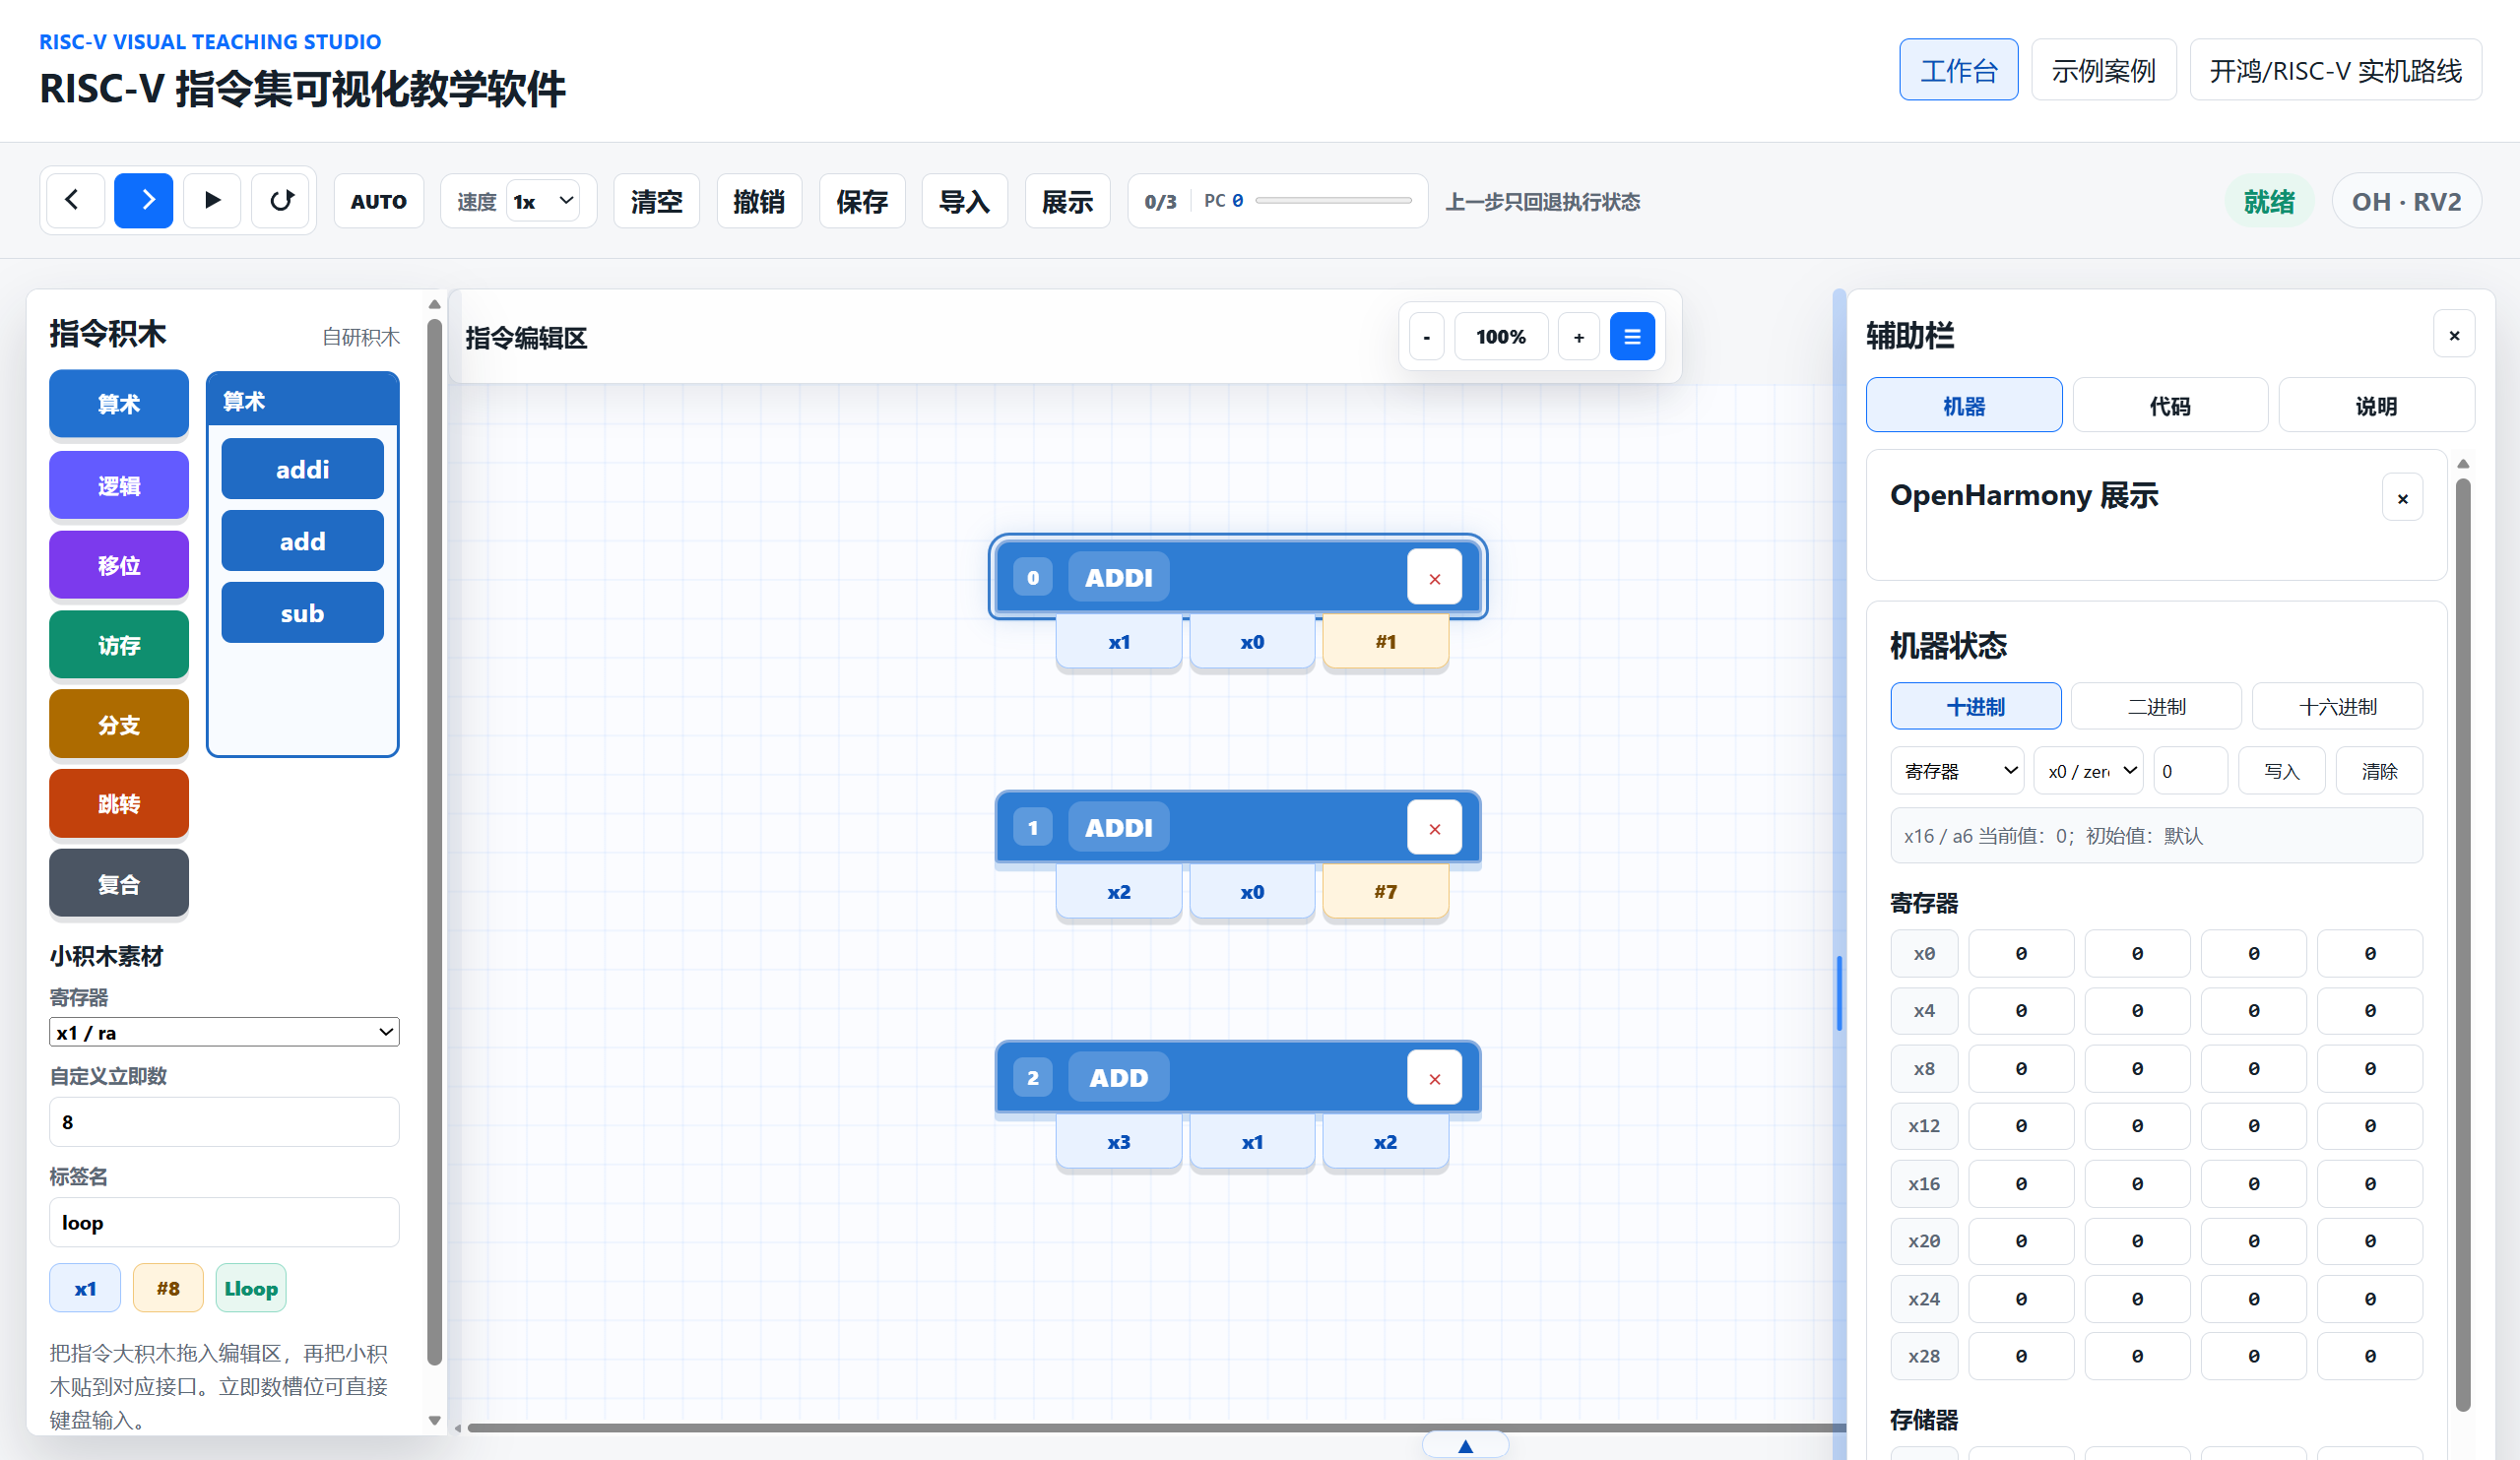Zoom in editor with plus button
Viewport: 2520px width, 1460px height.
(x=1579, y=337)
